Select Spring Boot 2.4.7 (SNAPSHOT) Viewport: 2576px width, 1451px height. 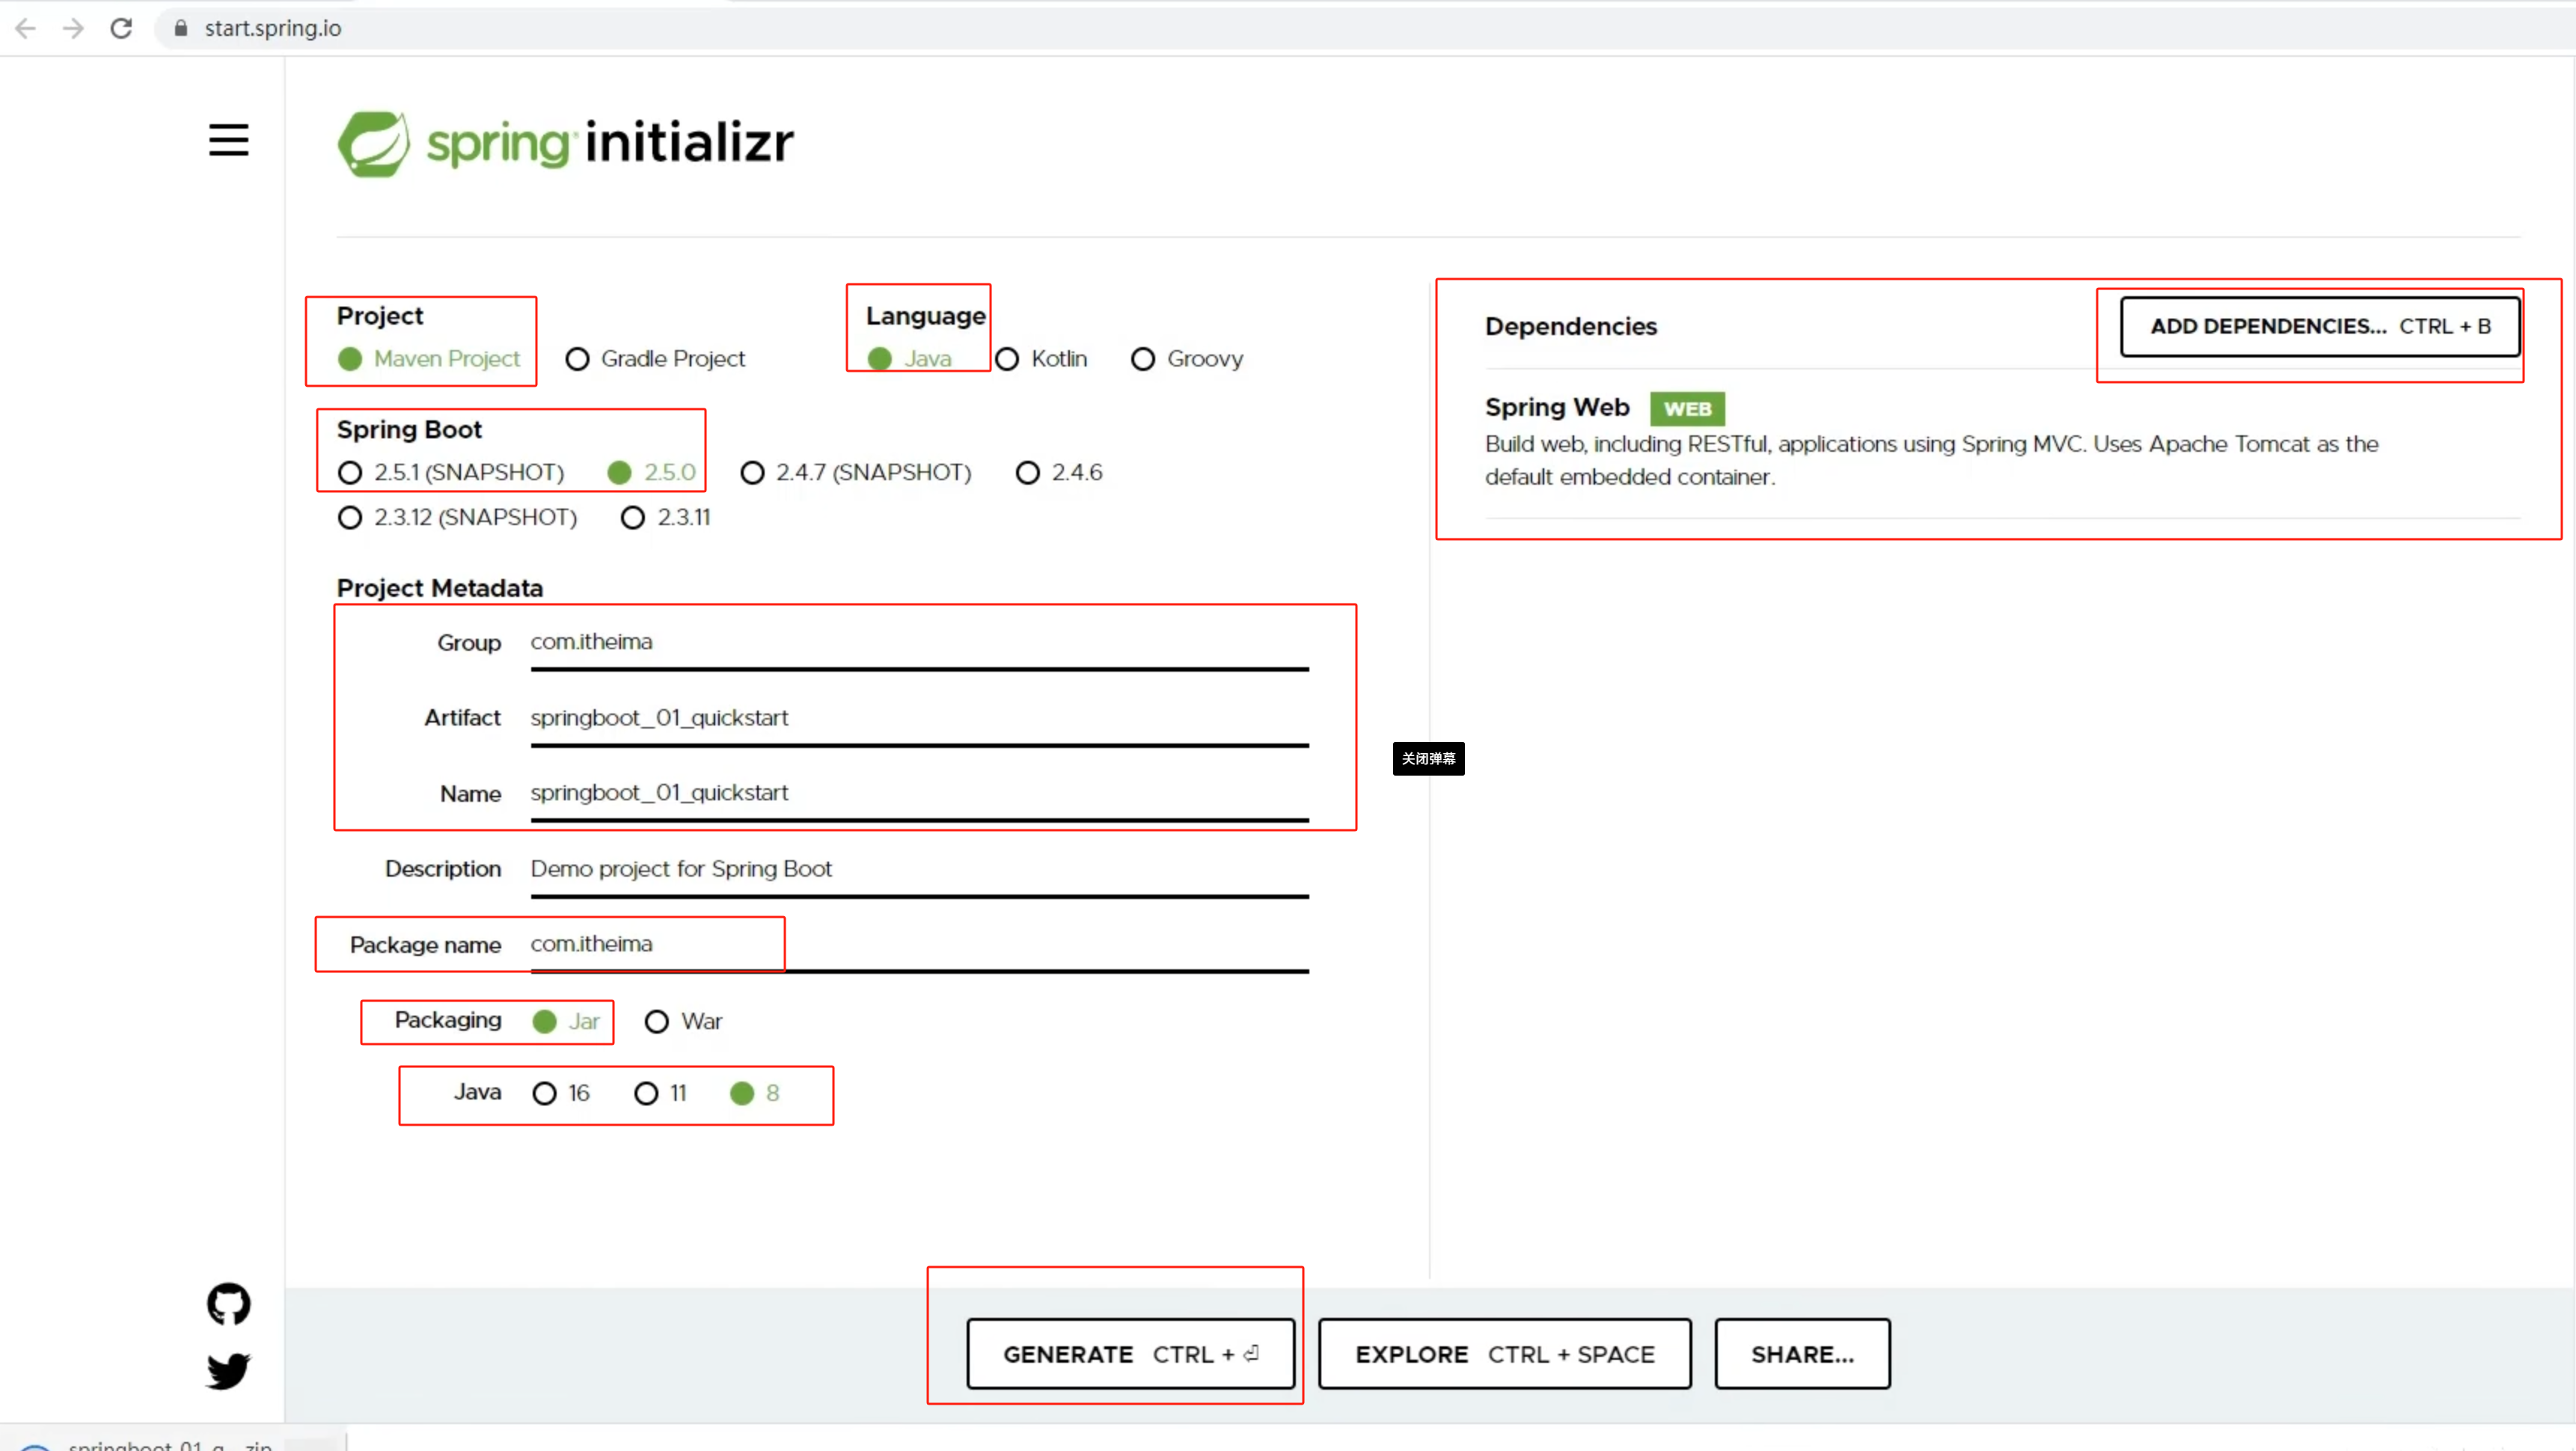point(856,473)
